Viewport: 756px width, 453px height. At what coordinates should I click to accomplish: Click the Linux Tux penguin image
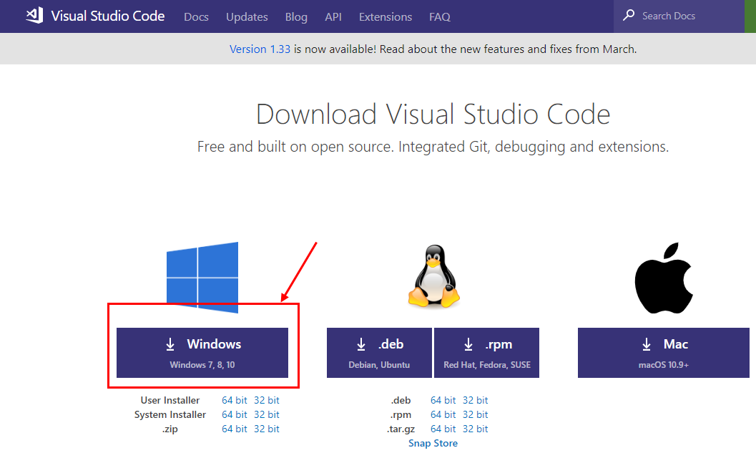point(433,276)
